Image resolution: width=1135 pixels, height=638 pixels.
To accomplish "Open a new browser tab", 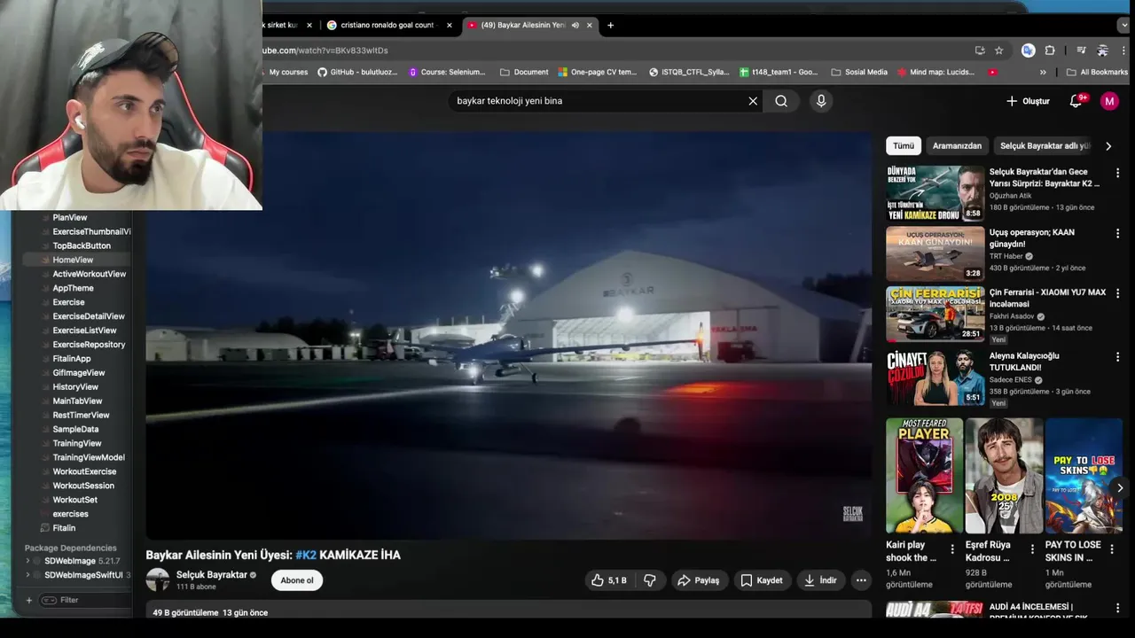I will point(610,25).
